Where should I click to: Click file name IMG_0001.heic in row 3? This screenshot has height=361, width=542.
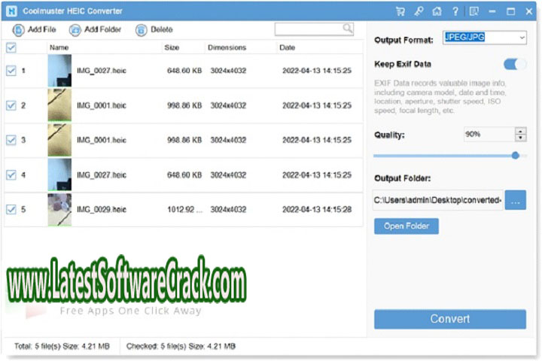(x=102, y=140)
